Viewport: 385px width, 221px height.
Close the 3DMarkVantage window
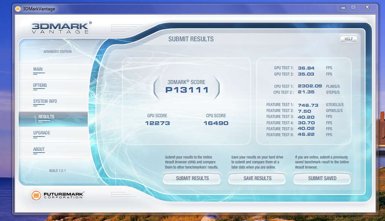pyautogui.click(x=367, y=7)
